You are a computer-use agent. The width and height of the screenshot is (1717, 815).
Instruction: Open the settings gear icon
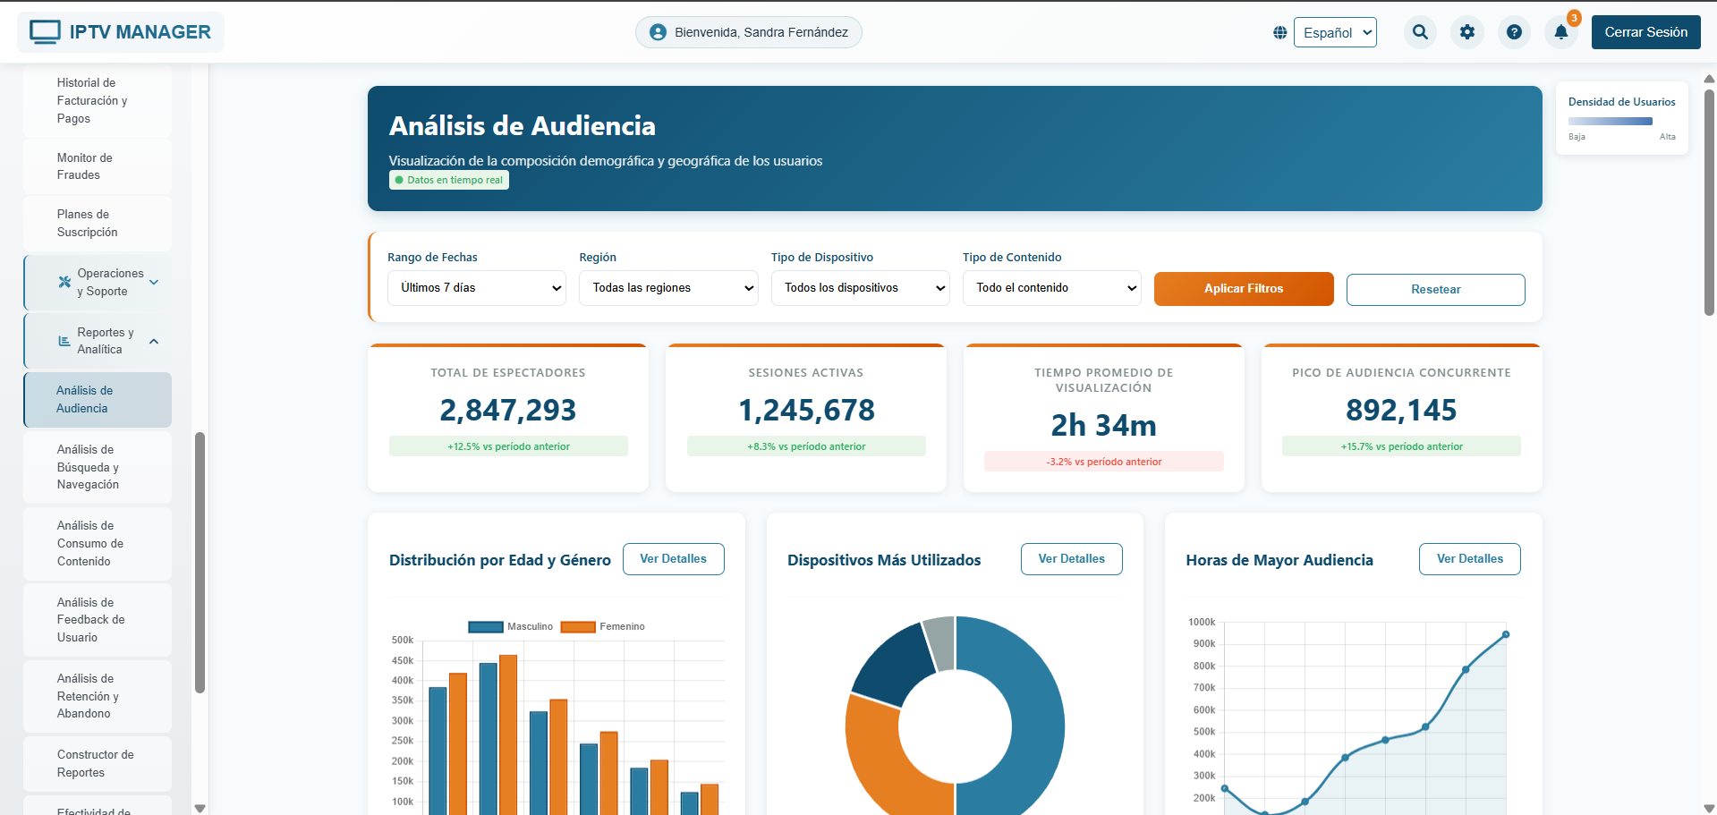click(1467, 31)
